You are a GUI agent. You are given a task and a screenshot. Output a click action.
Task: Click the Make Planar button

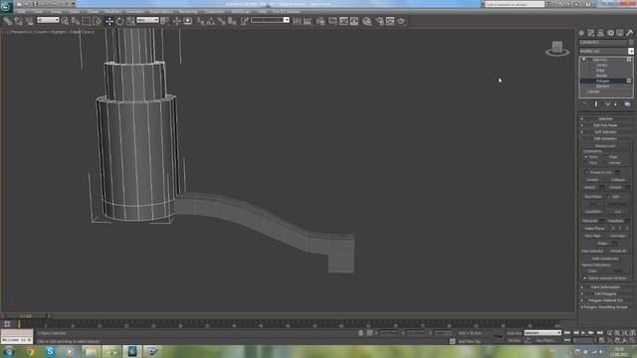(594, 229)
